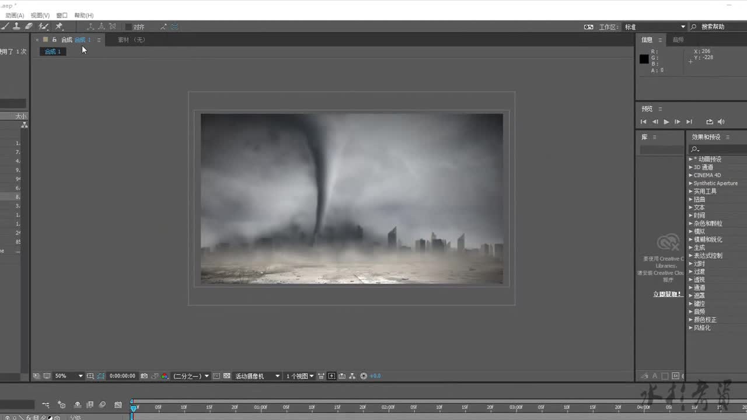
Task: Select the Roto Brush tool
Action: pos(44,26)
